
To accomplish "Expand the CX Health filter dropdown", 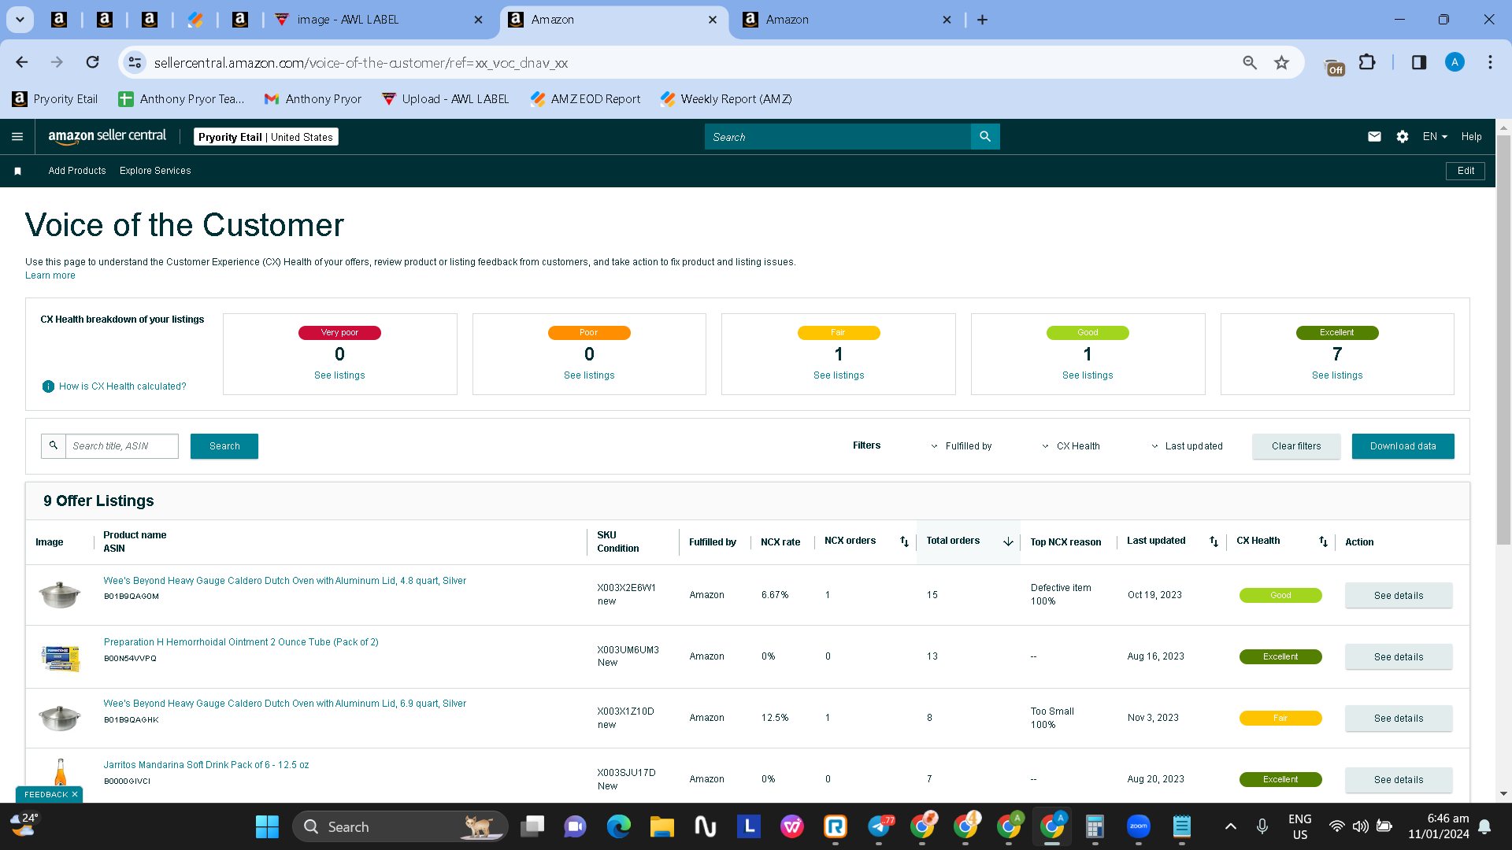I will [x=1071, y=446].
